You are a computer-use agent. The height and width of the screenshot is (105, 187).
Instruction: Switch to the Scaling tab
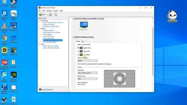78,41
